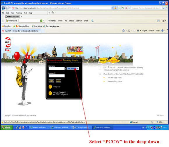Switch to Wireless Network Connection taskbar item
Viewport: 169px width, 147px height.
click(39, 127)
